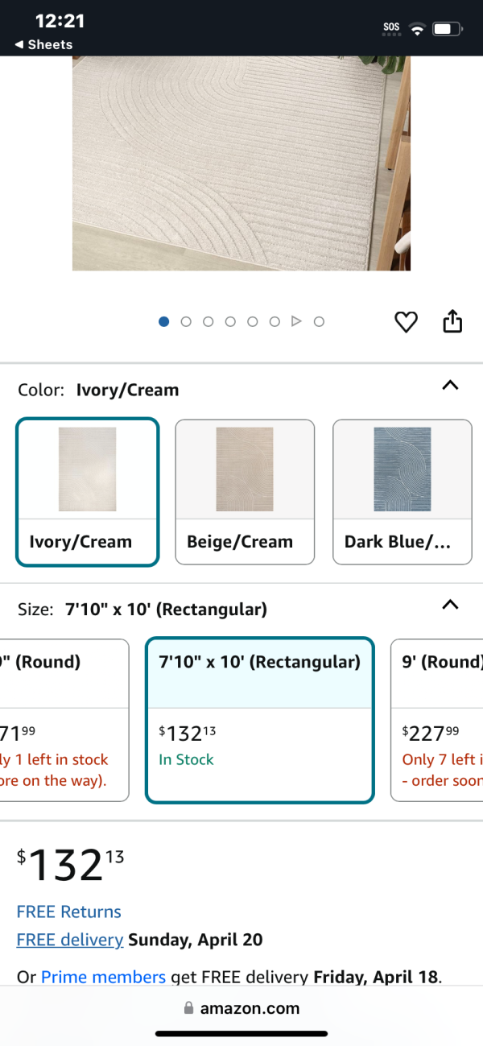Tap the video play triangle indicator
The width and height of the screenshot is (483, 1046).
[296, 321]
